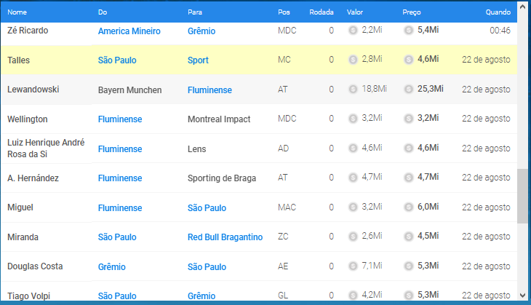Sort by the Do column header
The width and height of the screenshot is (531, 305).
[x=103, y=12]
